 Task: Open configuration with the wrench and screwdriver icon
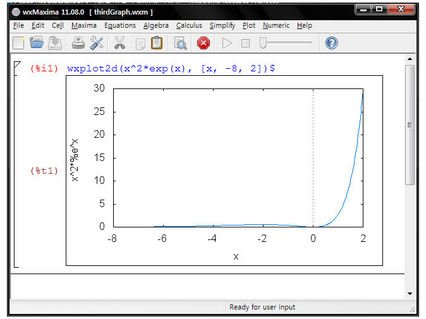click(97, 43)
